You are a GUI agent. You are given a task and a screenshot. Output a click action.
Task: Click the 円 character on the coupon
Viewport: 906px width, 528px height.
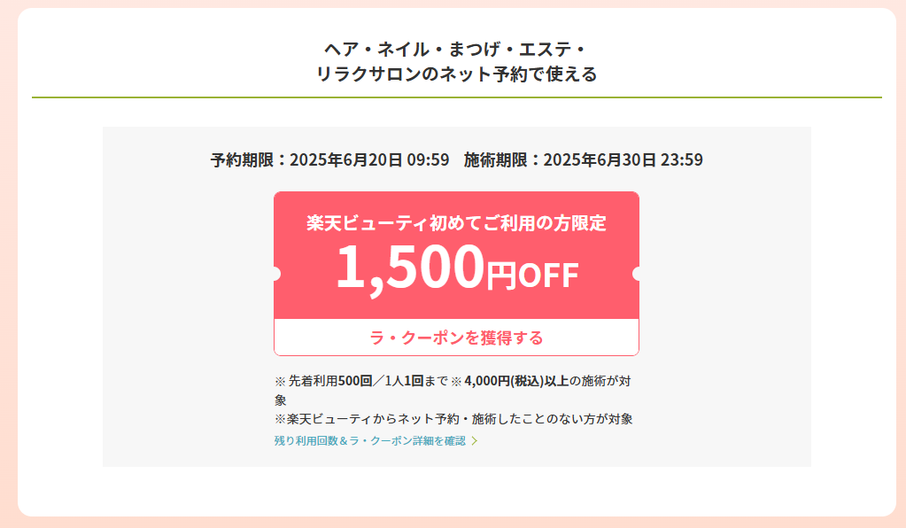coord(500,276)
